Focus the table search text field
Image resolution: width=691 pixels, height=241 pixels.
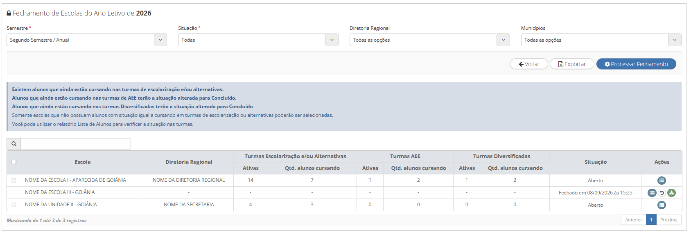[x=76, y=144]
